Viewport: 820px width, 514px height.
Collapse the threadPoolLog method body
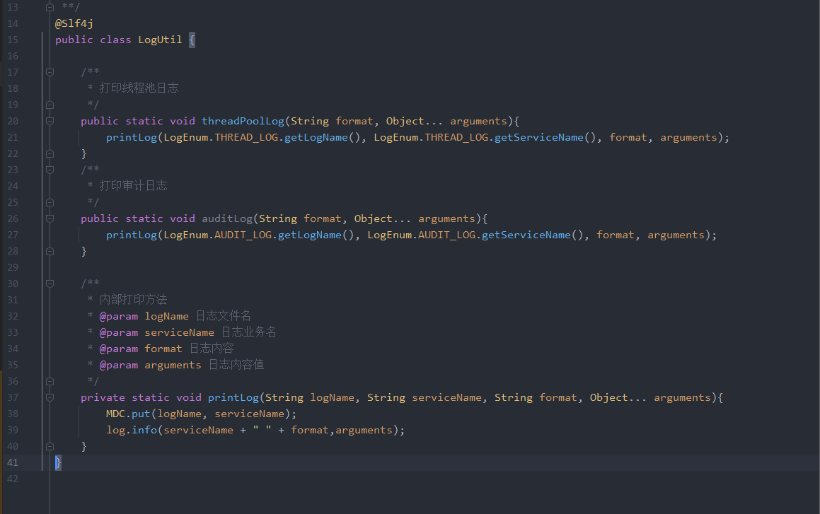(x=50, y=120)
